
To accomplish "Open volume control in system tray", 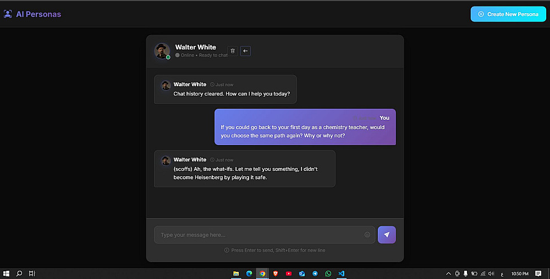I will coord(491,274).
